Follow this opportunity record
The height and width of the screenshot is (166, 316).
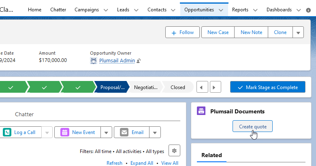pos(182,32)
